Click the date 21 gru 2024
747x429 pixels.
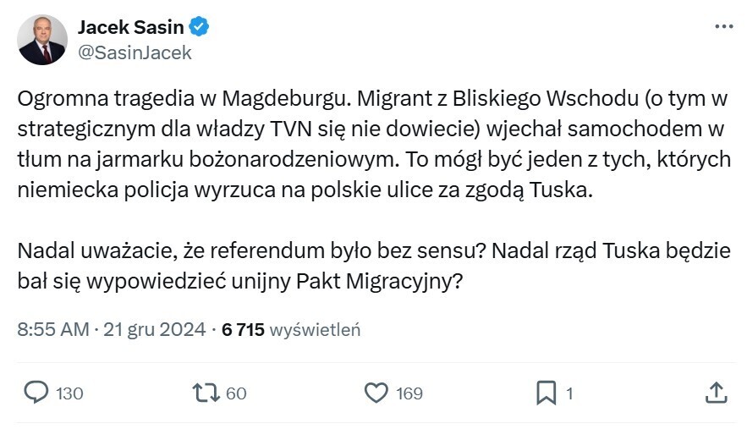pyautogui.click(x=154, y=330)
